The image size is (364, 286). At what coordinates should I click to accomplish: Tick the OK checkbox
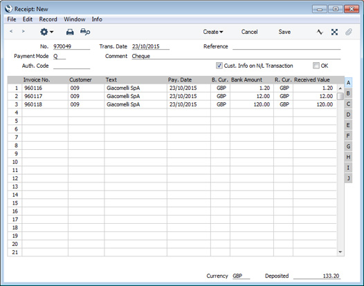[x=316, y=66]
